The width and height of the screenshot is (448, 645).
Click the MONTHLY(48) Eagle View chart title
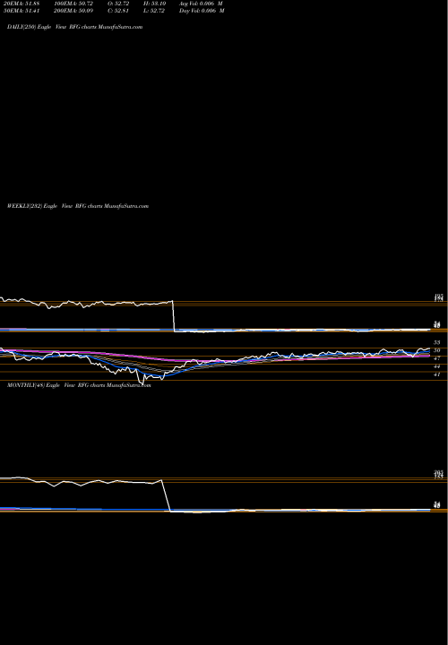tap(79, 385)
